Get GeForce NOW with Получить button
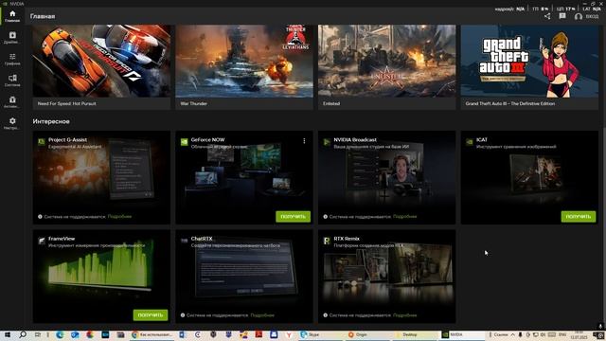 tap(293, 217)
